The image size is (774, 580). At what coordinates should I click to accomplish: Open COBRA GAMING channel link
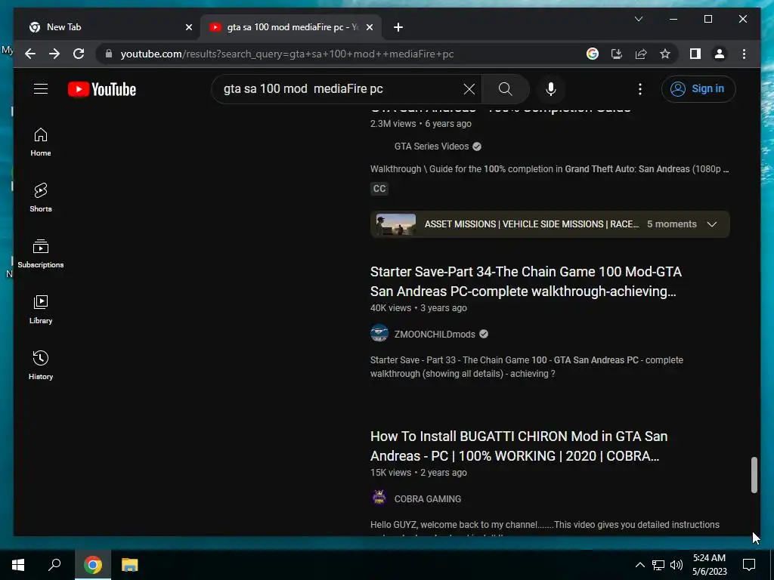(x=428, y=498)
